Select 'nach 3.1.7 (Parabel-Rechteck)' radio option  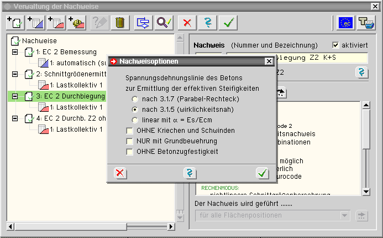[x=135, y=99]
